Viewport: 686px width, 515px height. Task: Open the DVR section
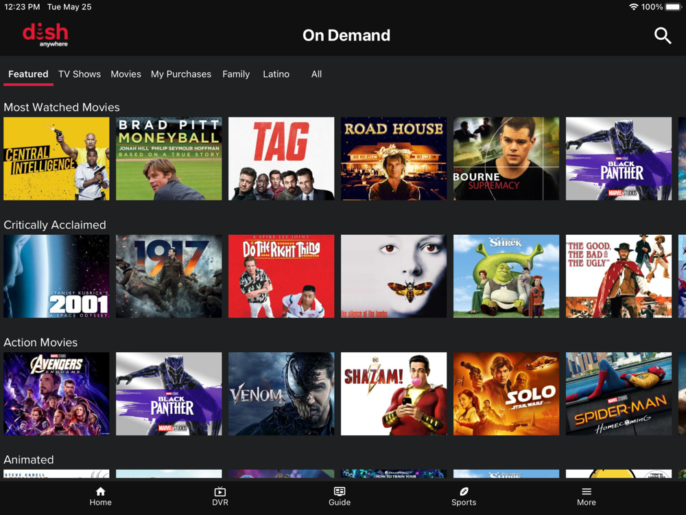point(220,496)
